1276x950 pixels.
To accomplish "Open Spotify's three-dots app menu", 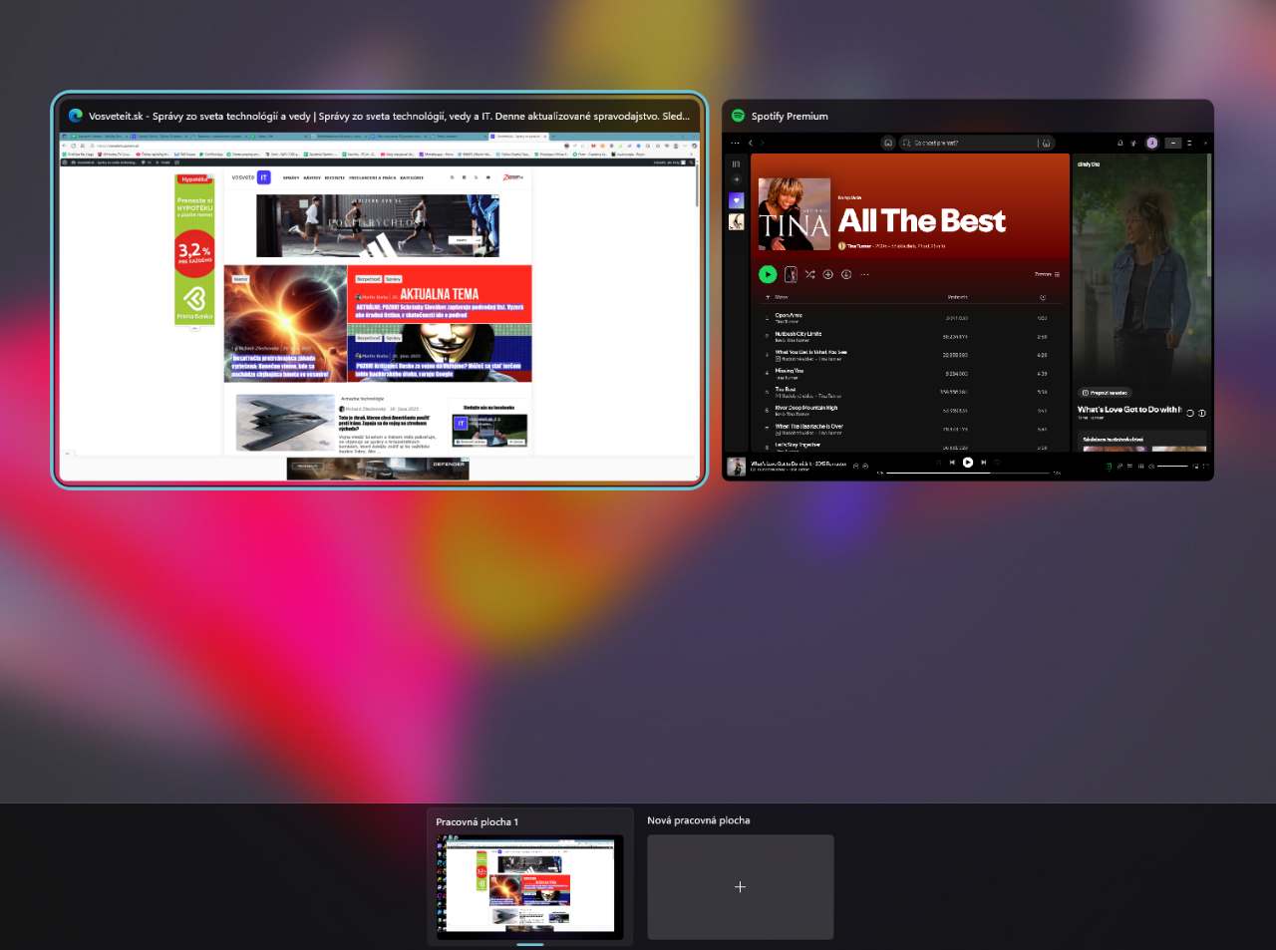I will 736,143.
